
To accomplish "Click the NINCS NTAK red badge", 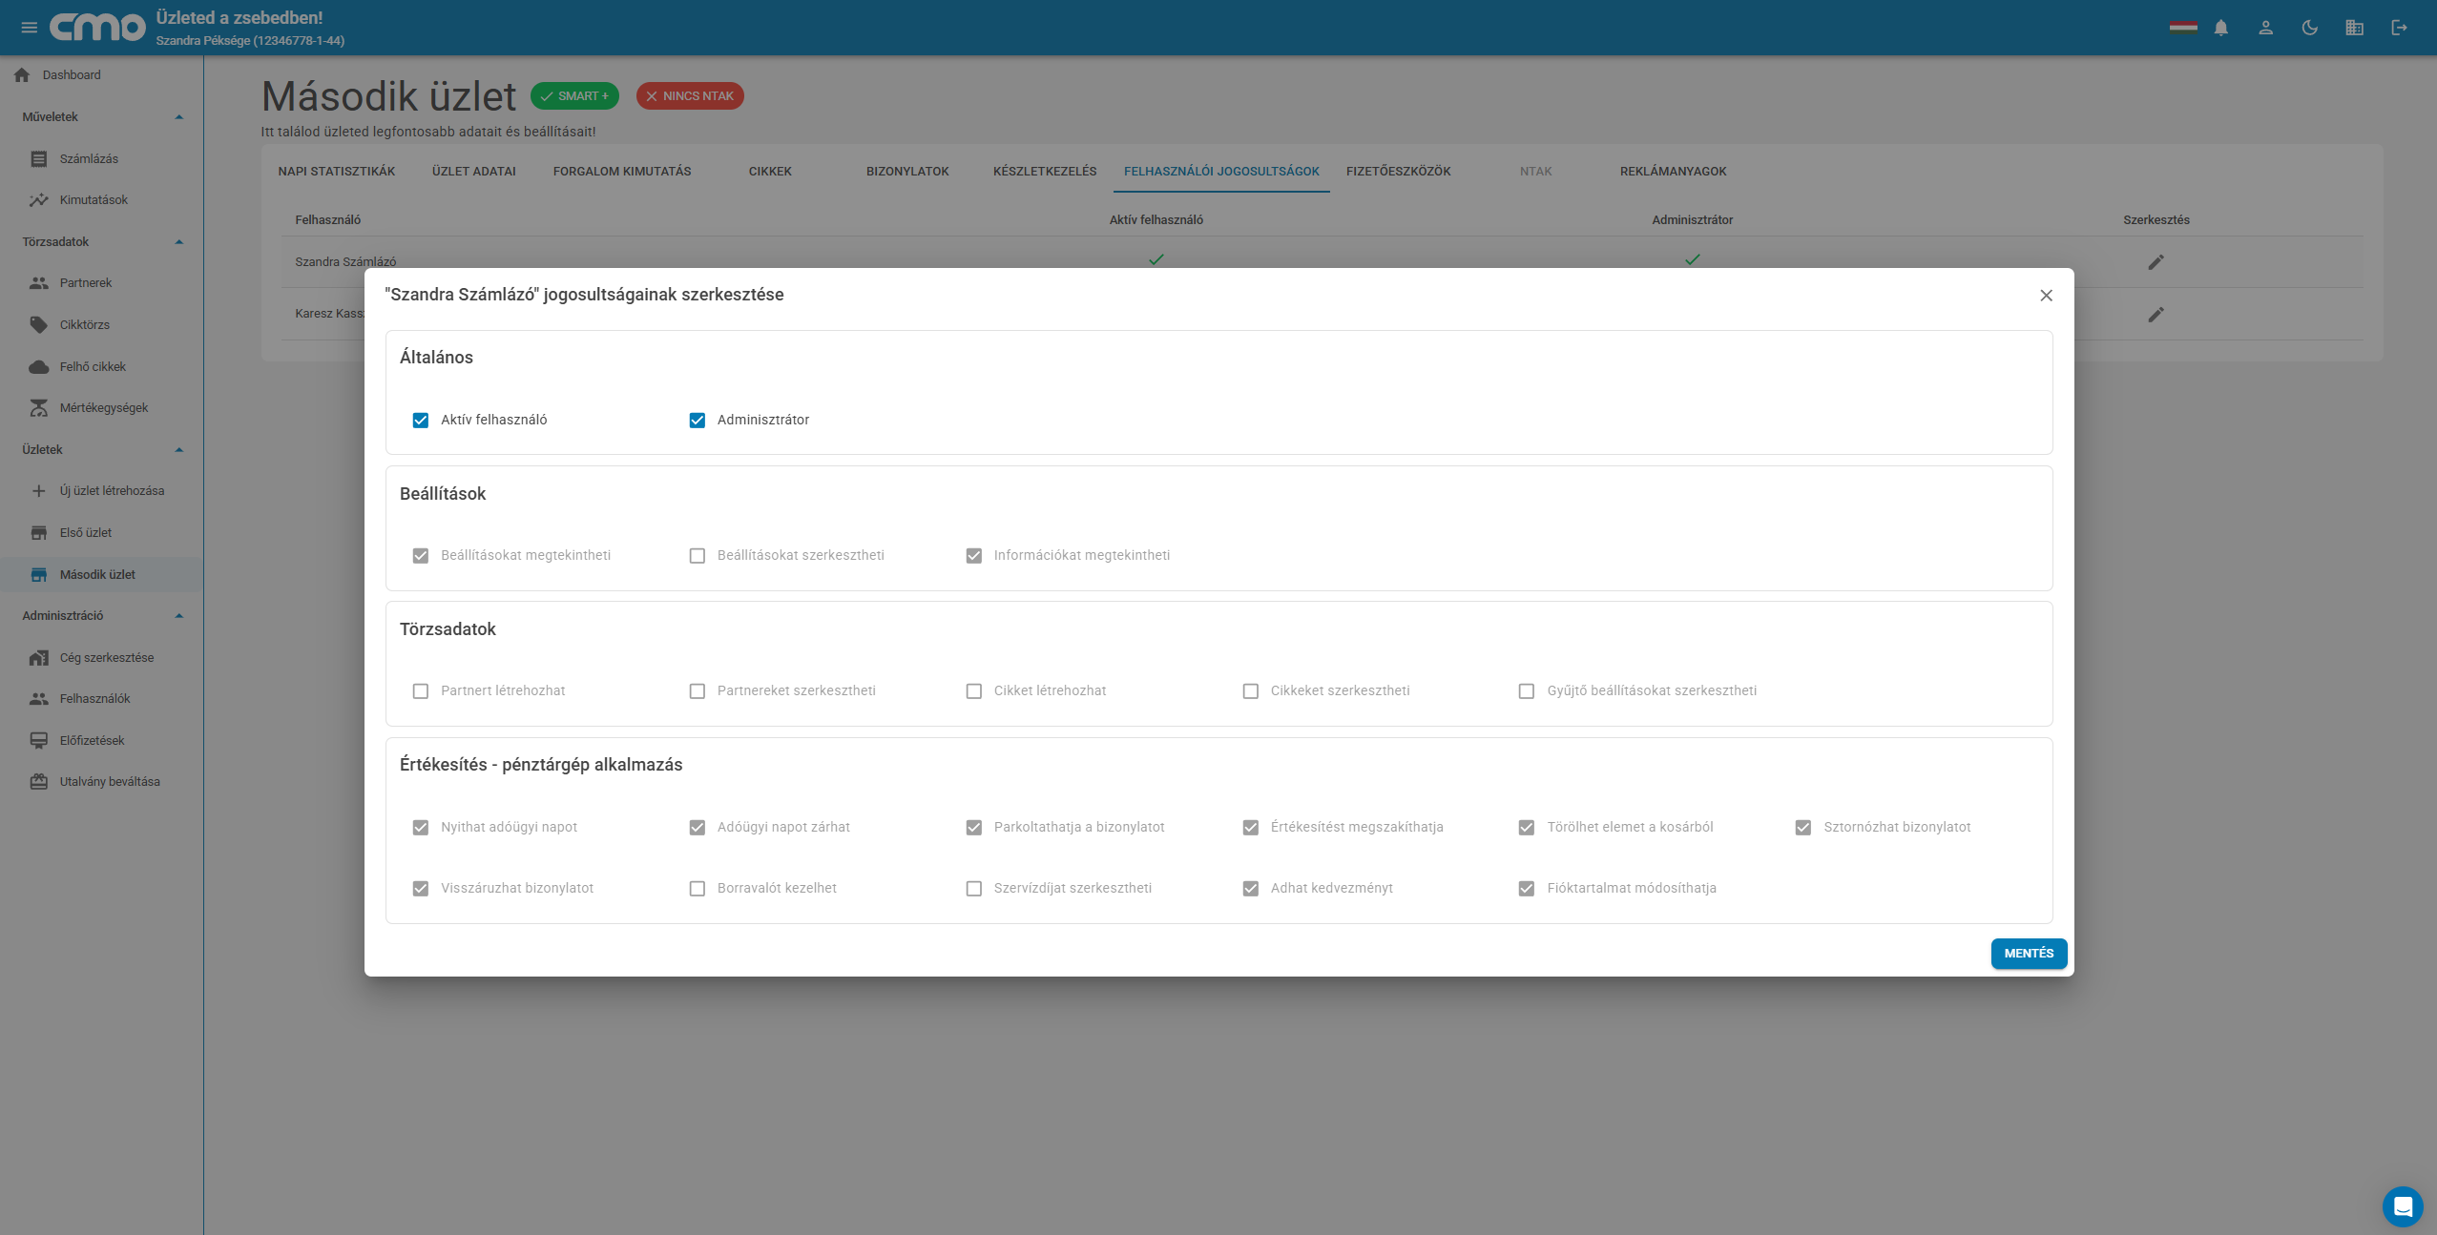I will 690,96.
